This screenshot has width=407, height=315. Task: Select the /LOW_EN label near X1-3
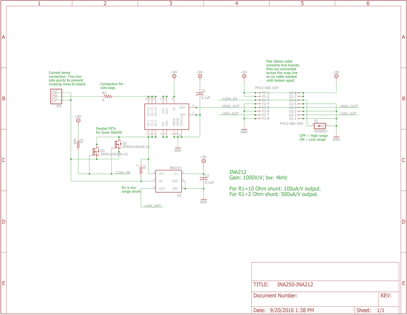coord(230,99)
